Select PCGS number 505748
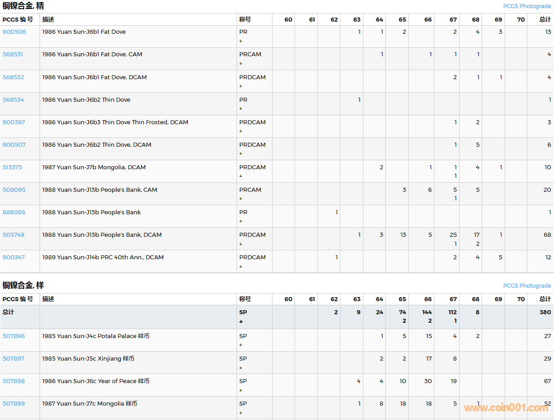Screen dimensions: 554x420 click(x=13, y=235)
